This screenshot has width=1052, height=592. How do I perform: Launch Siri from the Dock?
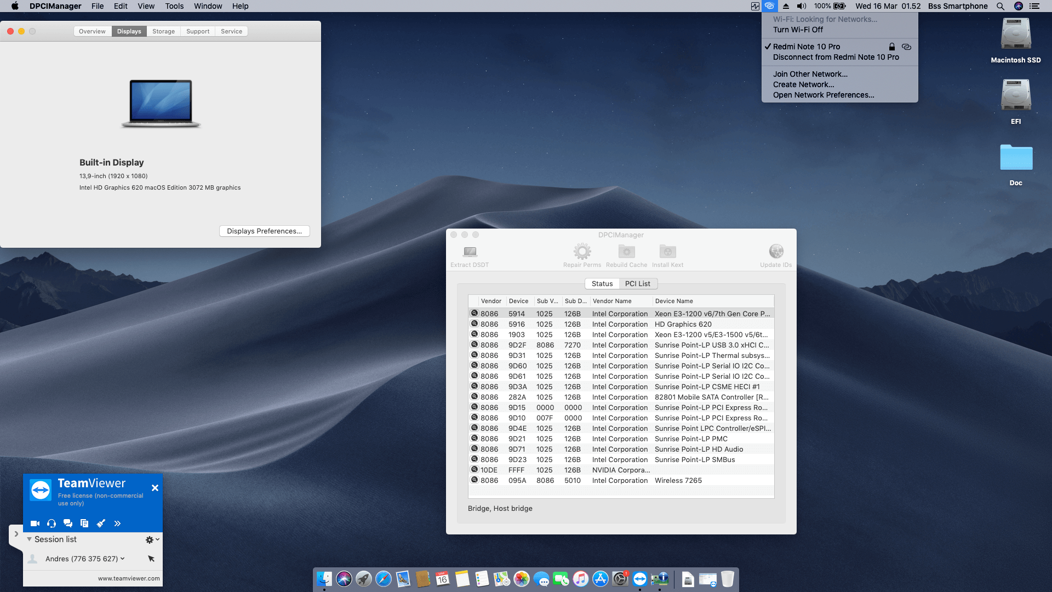tap(344, 579)
